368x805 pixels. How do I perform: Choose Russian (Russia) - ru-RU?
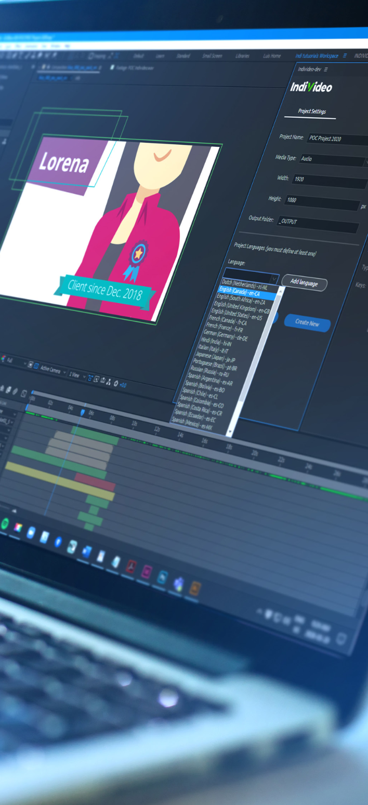tap(211, 371)
